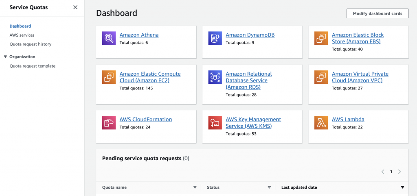Open Quota request history in sidebar
Screen dimensions: 417x196
coord(31,44)
